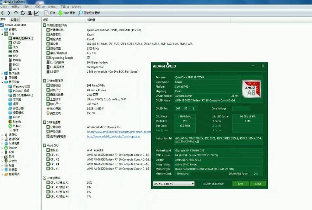Open the PCI/AGP 视频 tree item
Screen dimensions: 312x210
tap(19, 91)
